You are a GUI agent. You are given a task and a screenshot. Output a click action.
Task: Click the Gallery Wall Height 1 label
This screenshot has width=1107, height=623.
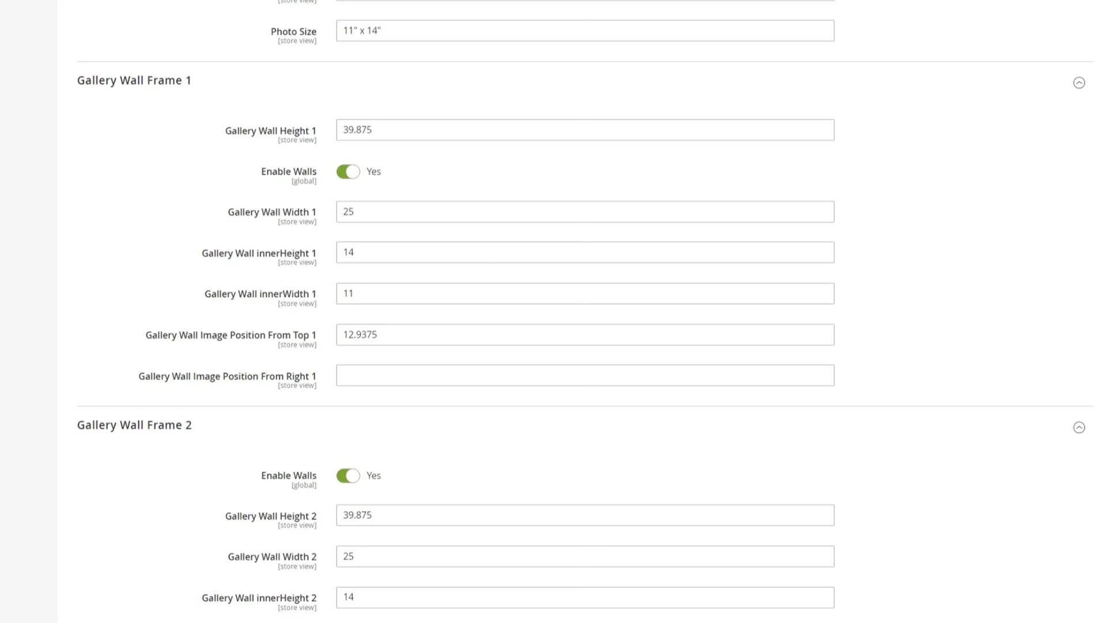tap(270, 131)
